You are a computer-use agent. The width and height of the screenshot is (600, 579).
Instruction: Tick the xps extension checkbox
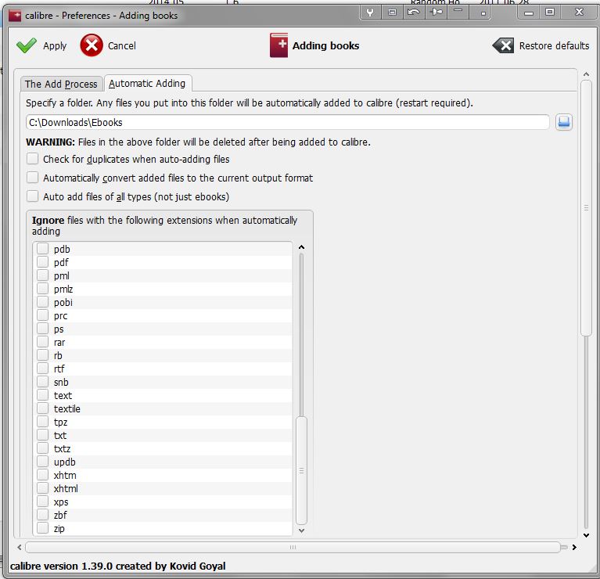click(x=42, y=502)
